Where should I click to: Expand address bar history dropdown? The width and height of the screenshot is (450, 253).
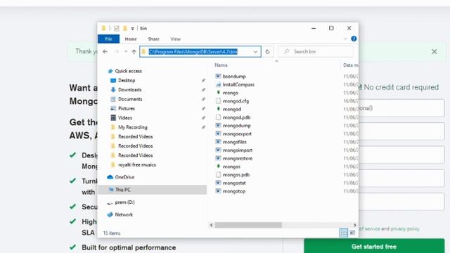click(255, 51)
